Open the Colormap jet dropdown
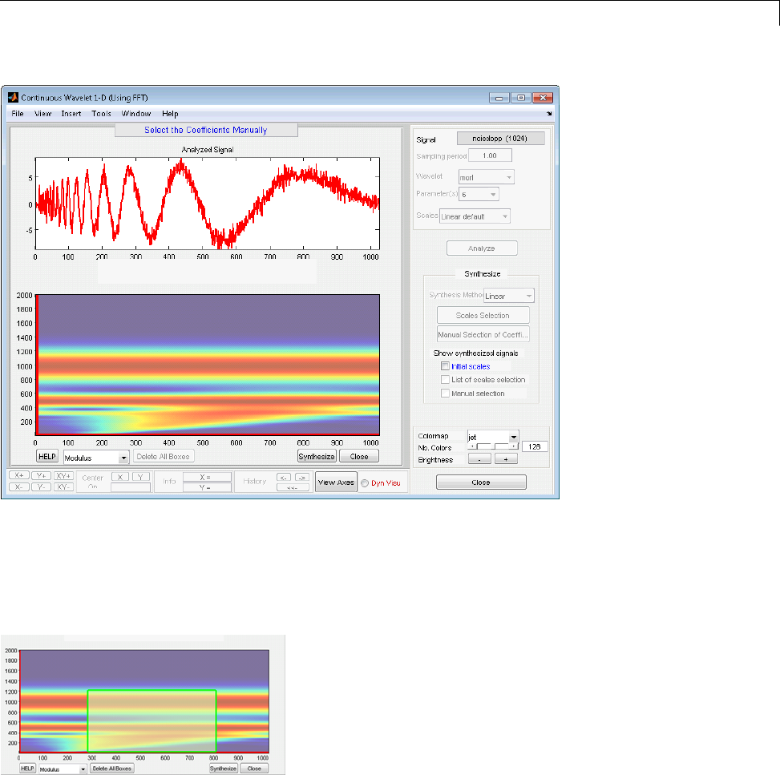 coord(493,437)
